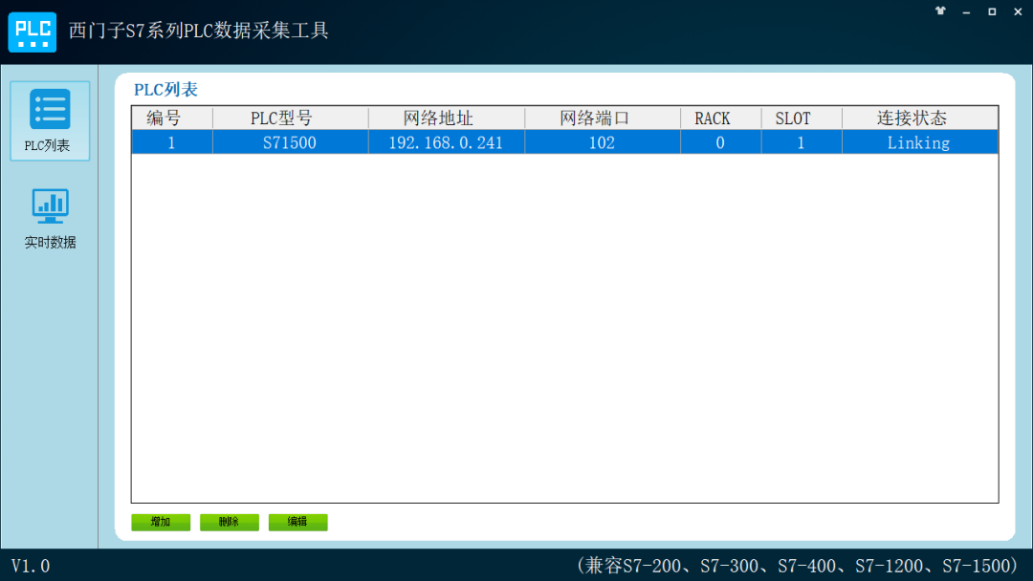Select the 192.168.0.241 address cell

447,142
